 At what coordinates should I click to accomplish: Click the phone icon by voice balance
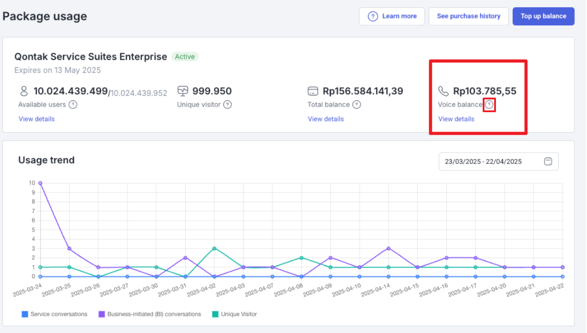point(443,91)
